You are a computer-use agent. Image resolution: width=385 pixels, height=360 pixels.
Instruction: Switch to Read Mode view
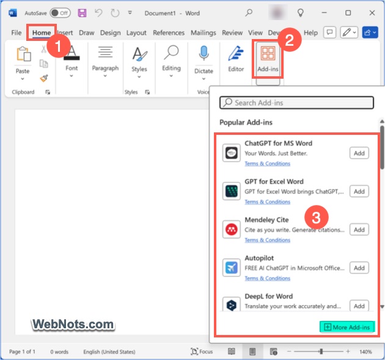[x=231, y=351]
